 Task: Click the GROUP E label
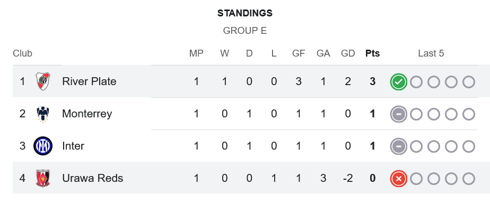point(245,31)
